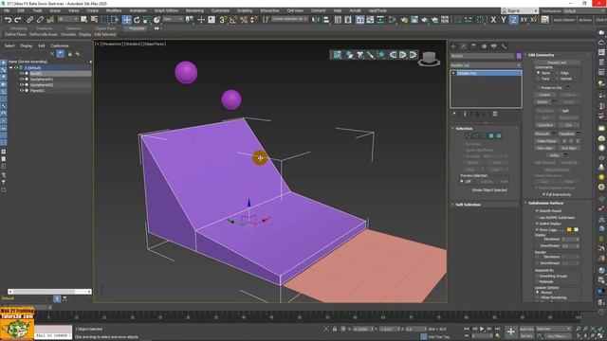Toggle the Full Interactivity checkbox
Screen dimensions: 607x341
coord(543,194)
